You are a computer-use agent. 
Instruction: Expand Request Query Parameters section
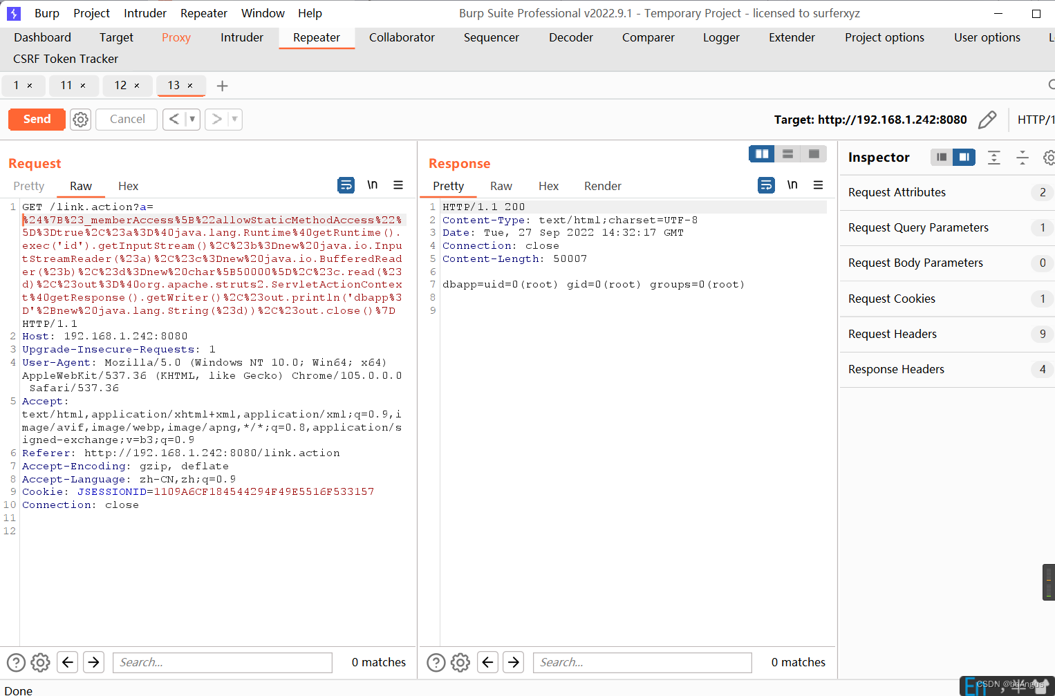click(x=947, y=227)
